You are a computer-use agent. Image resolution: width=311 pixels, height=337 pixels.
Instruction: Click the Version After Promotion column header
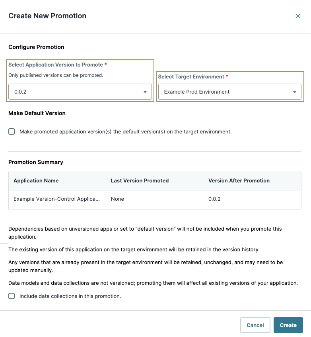239,180
